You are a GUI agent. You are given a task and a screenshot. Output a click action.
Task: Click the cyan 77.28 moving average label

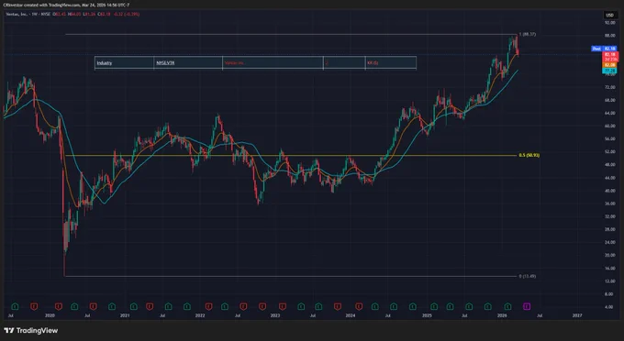click(x=610, y=71)
